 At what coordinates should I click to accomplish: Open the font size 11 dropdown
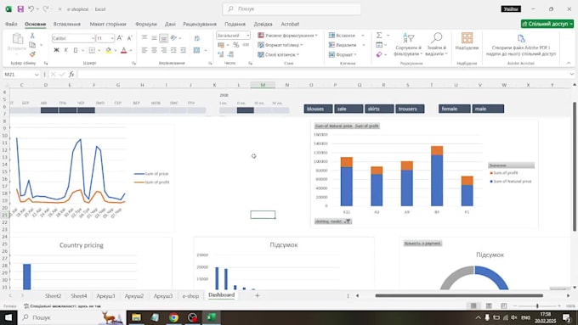[x=112, y=38]
